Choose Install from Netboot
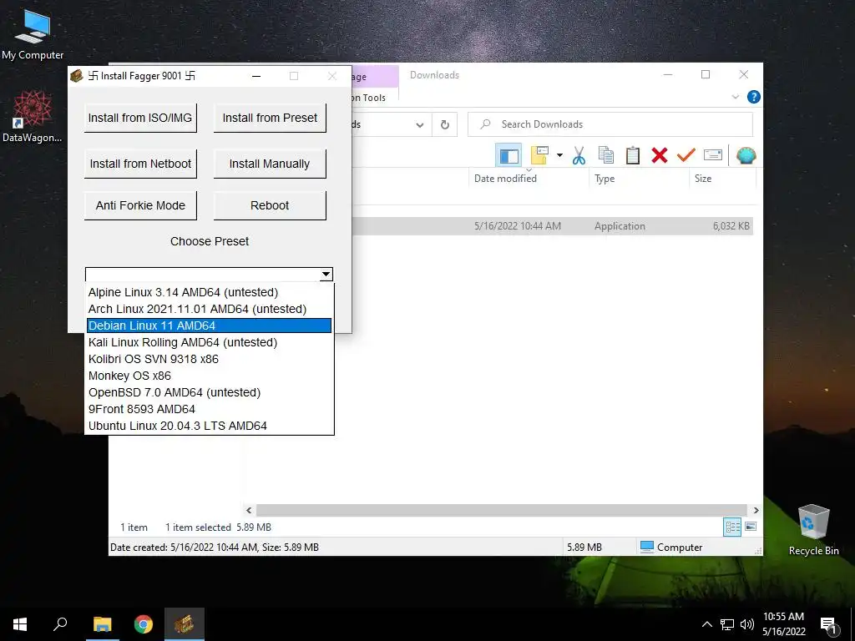 click(140, 164)
